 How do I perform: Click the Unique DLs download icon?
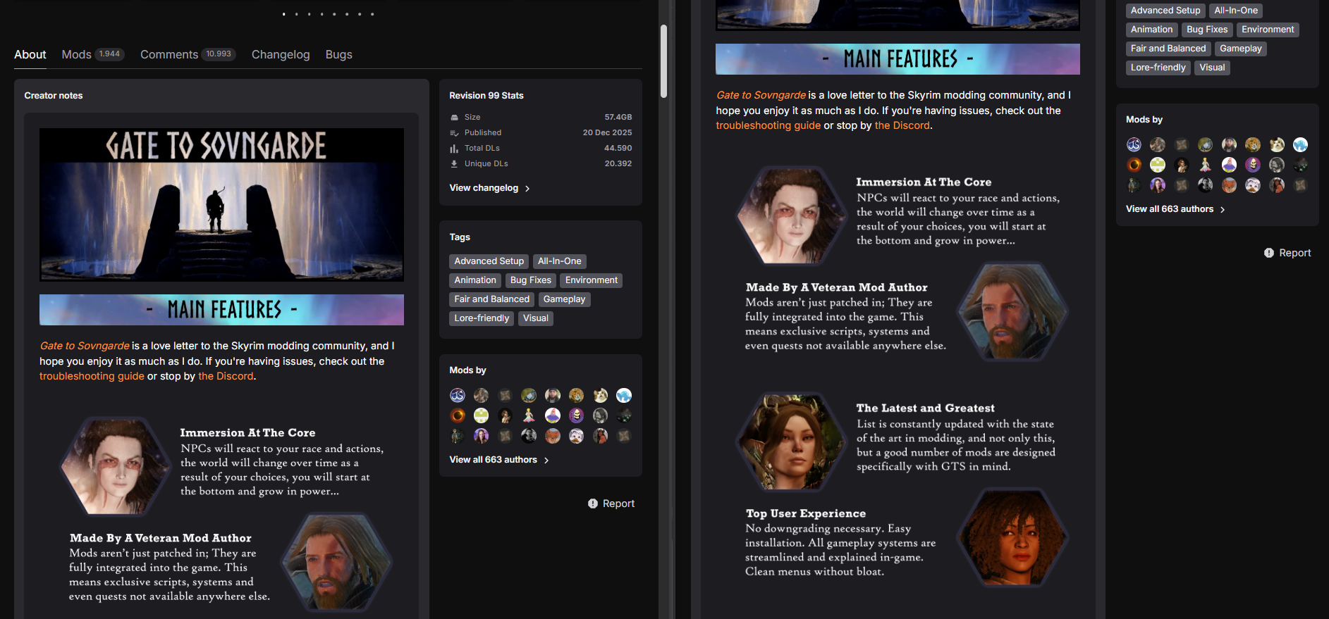point(454,164)
